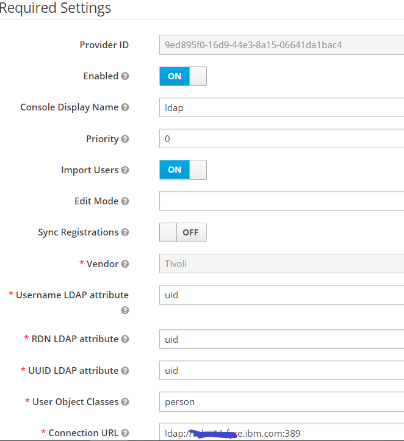Screen dimensions: 404x441
Task: Turn off the Import Users switch
Action: click(x=183, y=170)
